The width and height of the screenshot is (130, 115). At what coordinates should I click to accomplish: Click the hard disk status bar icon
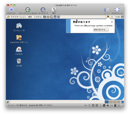(x=86, y=105)
